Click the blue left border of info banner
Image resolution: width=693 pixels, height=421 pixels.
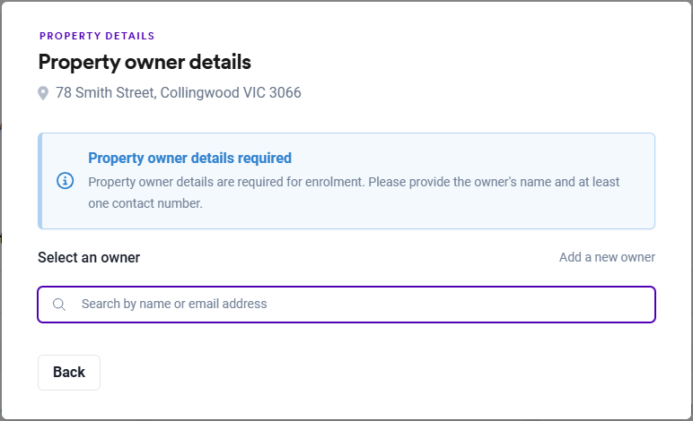click(40, 181)
